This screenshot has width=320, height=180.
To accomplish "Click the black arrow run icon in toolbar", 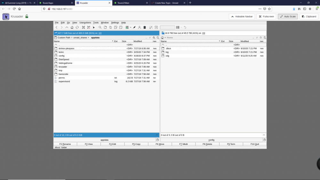I will (94, 27).
